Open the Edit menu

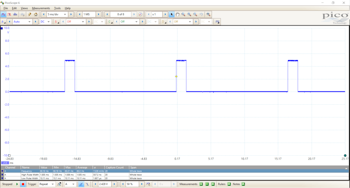[14, 8]
